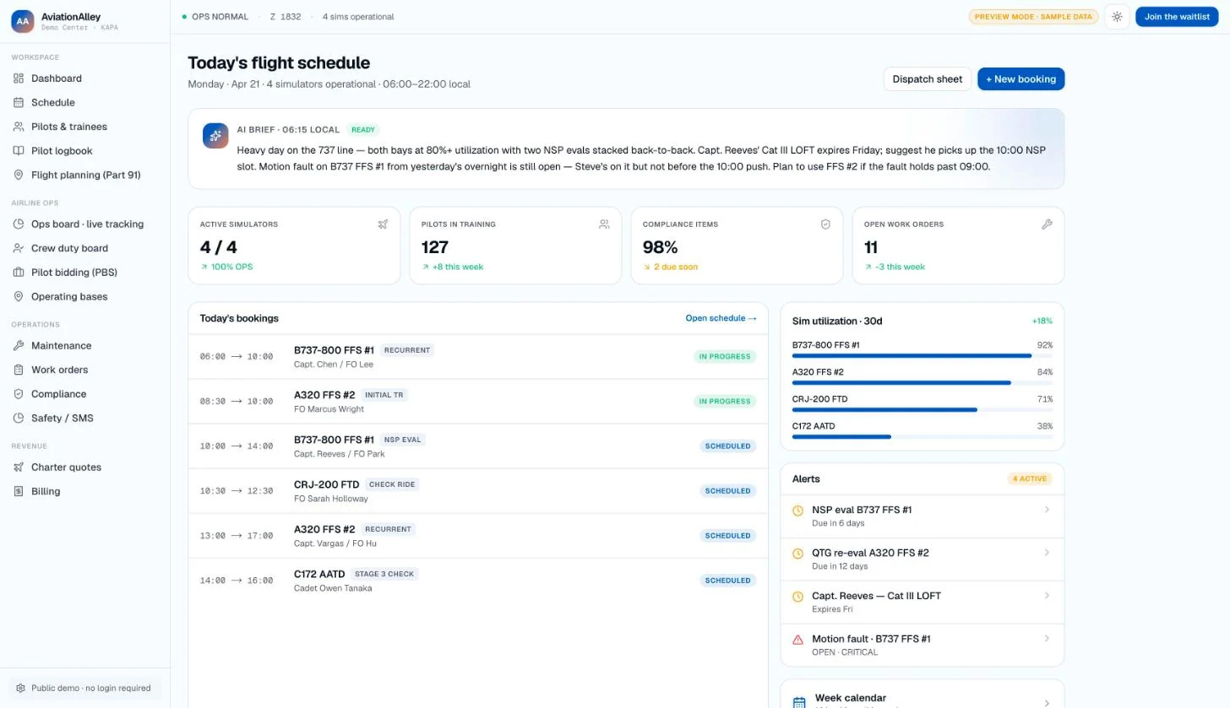Click the New booking button
Image resolution: width=1230 pixels, height=708 pixels.
coord(1020,79)
